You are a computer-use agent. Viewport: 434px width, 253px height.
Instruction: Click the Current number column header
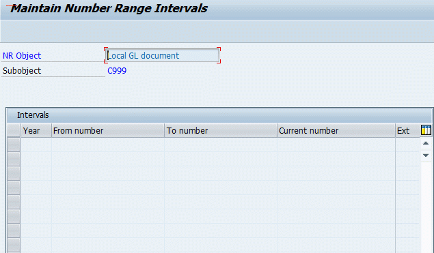[x=336, y=130]
